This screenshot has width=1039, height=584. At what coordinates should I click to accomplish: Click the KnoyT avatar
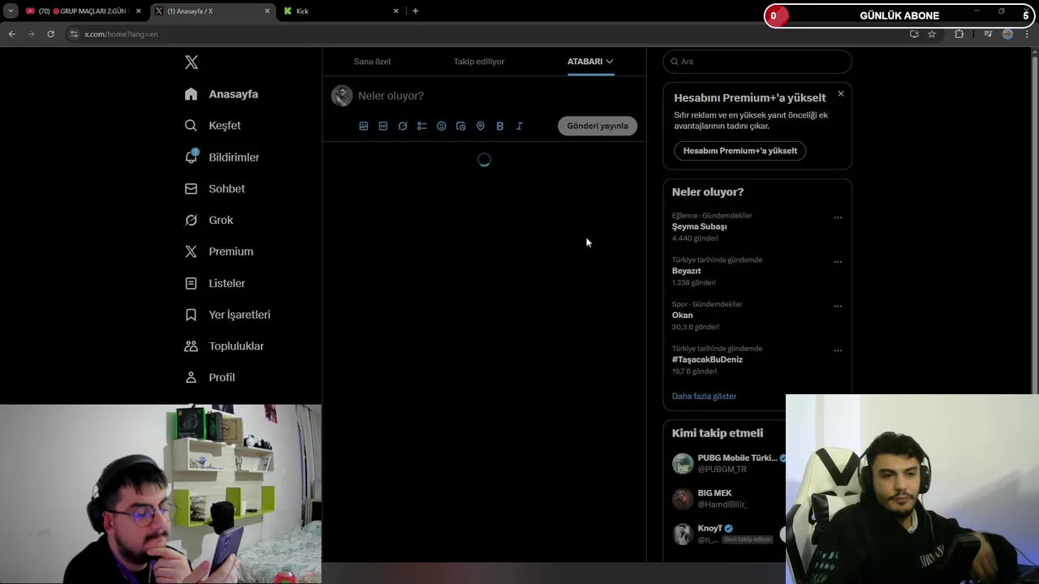[x=683, y=534]
